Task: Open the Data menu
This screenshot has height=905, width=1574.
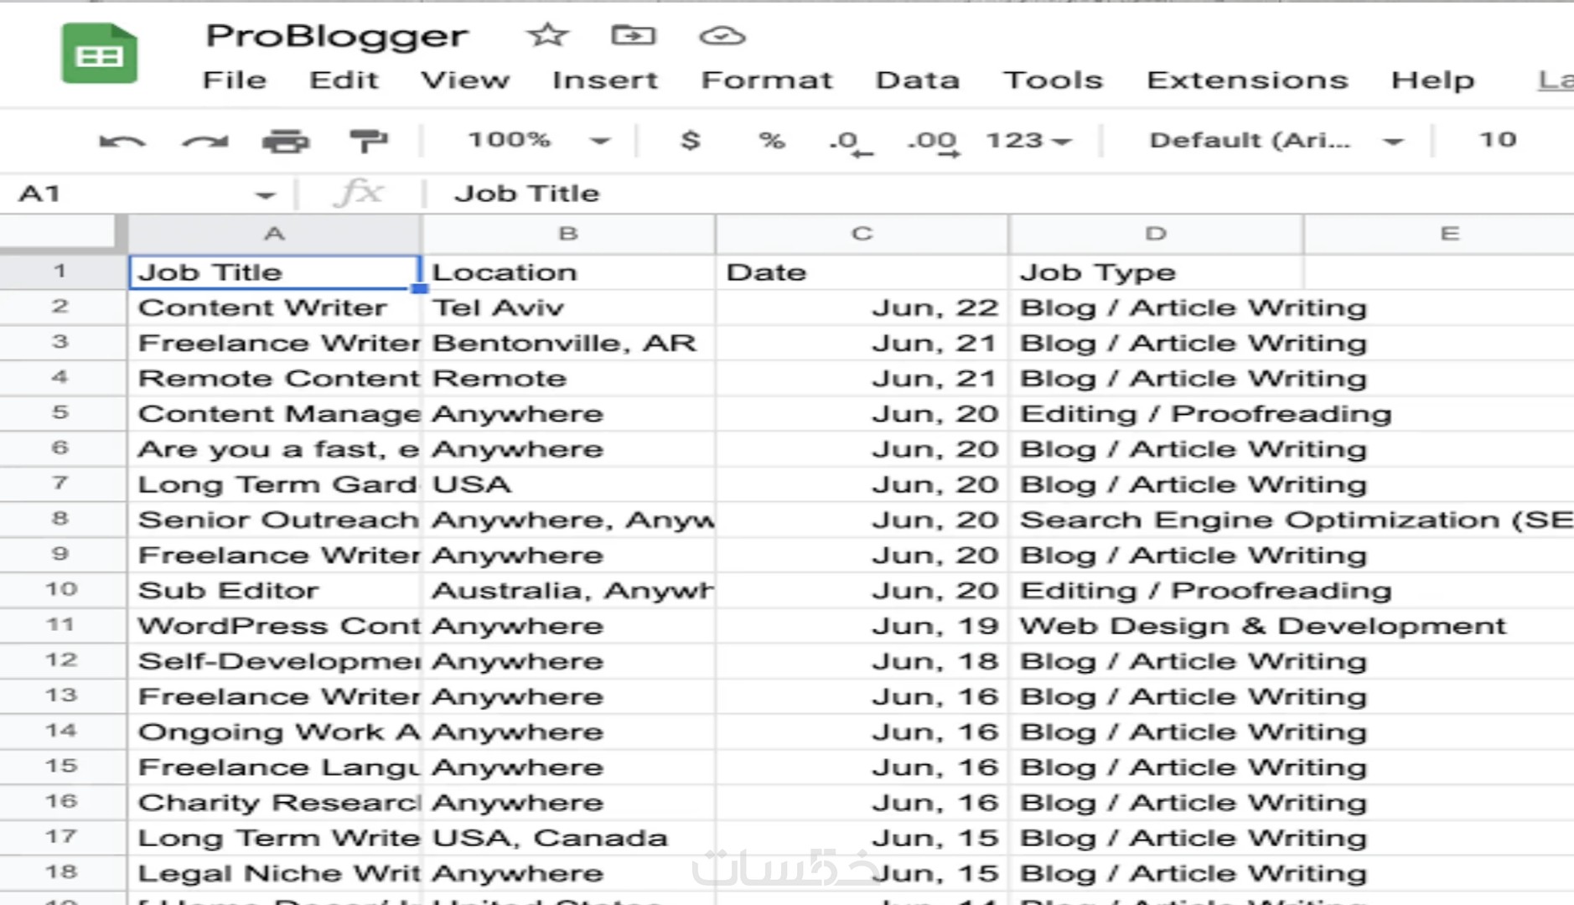Action: pos(918,80)
